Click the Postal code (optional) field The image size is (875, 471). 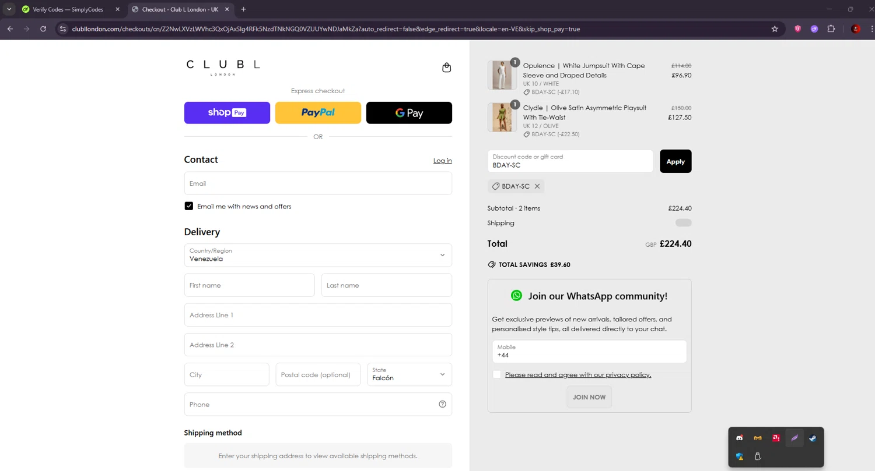[x=318, y=374]
